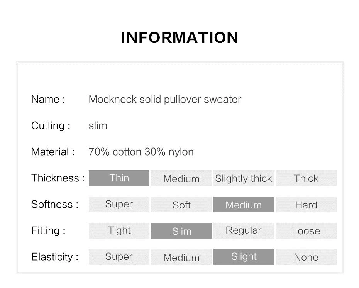Pick the Slightly thick option

[244, 178]
